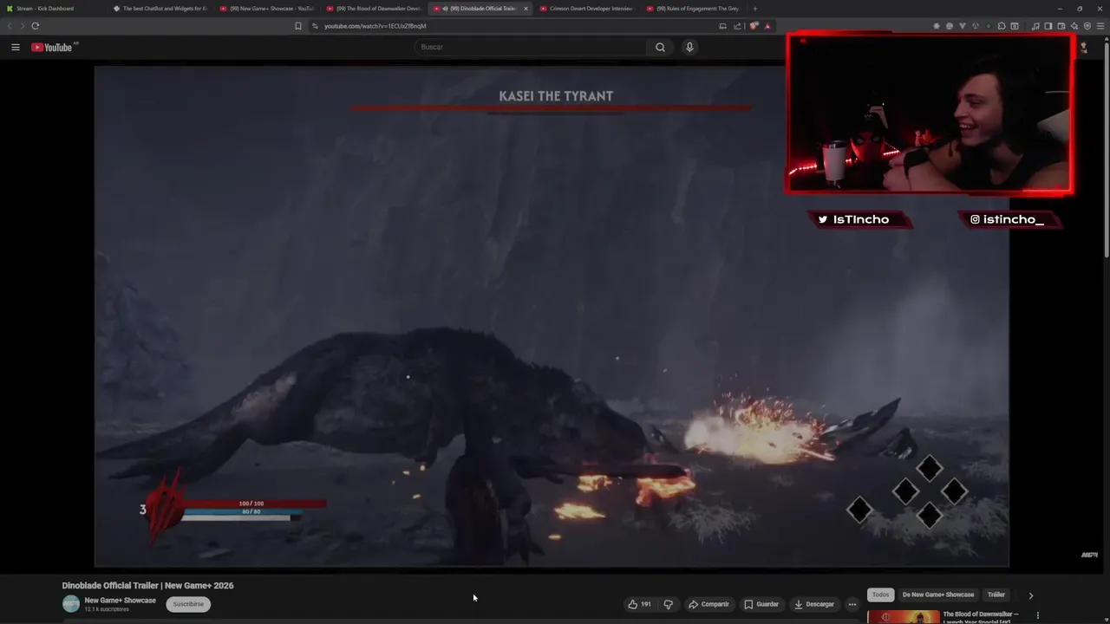Click Dinoblade Official Trailer video title
The image size is (1110, 624).
click(147, 586)
